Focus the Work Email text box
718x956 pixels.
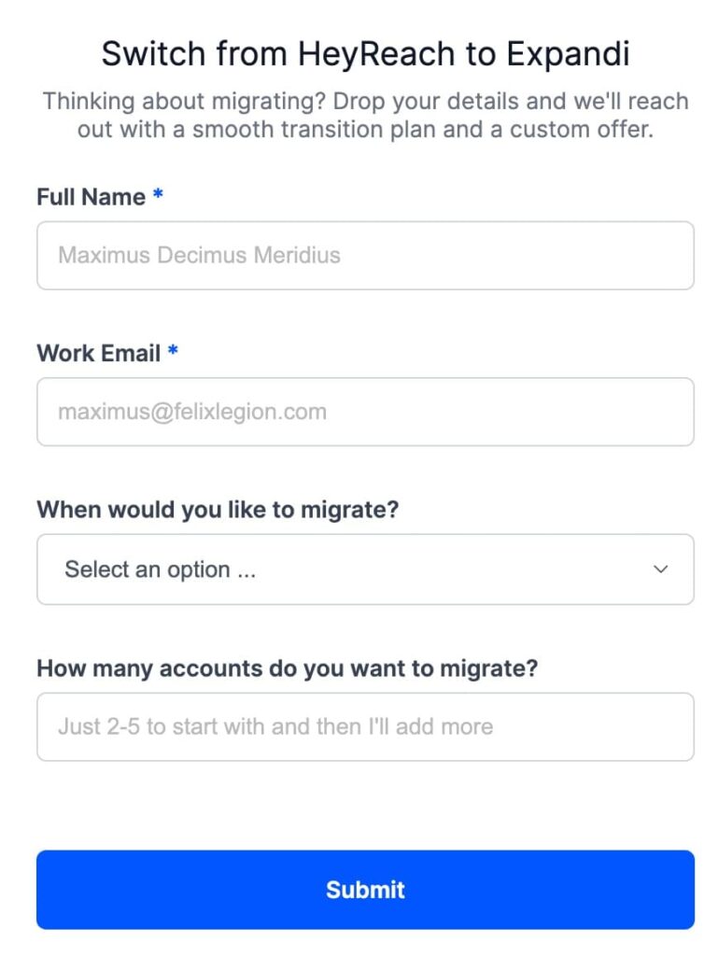pyautogui.click(x=365, y=412)
